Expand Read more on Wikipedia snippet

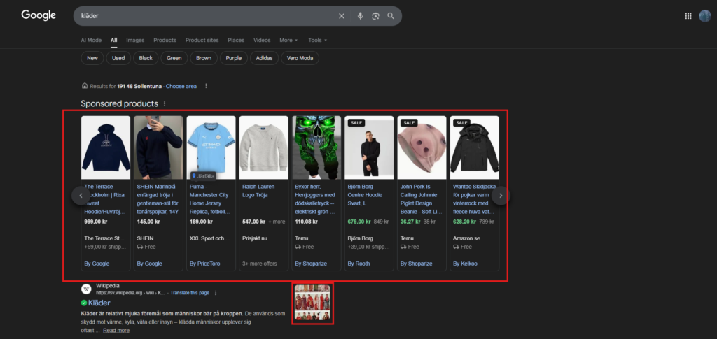pyautogui.click(x=116, y=331)
